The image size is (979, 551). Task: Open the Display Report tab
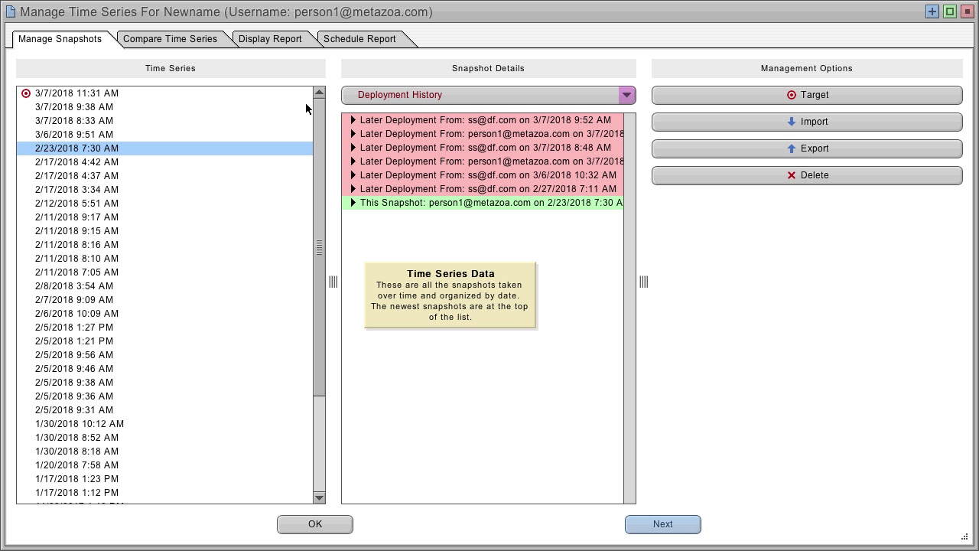point(270,39)
